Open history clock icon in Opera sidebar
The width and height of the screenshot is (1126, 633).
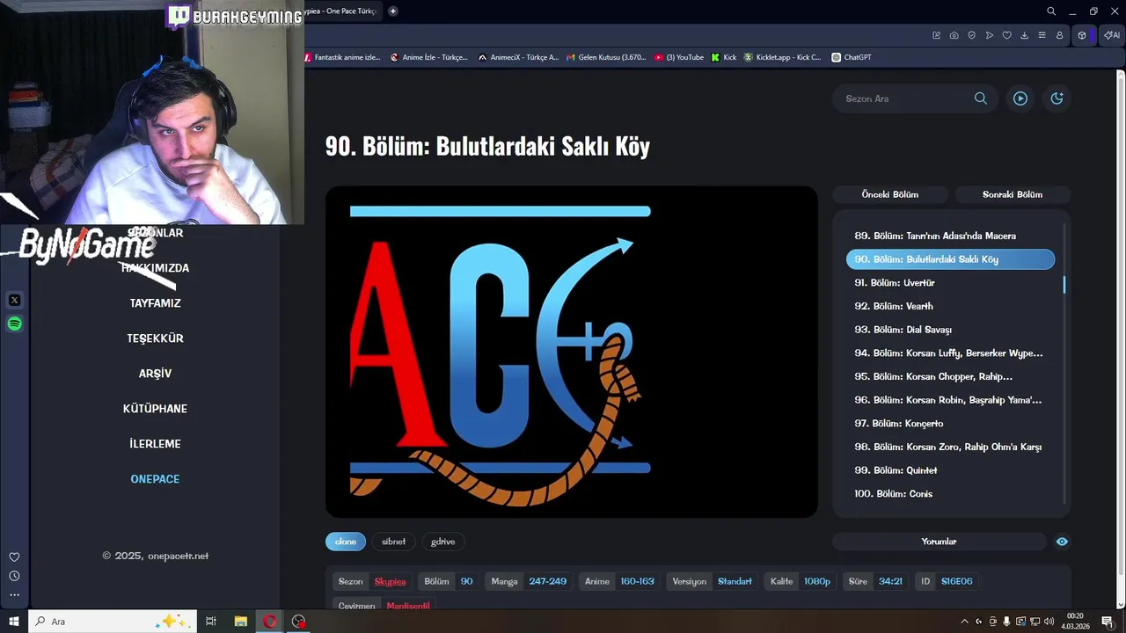coord(14,576)
